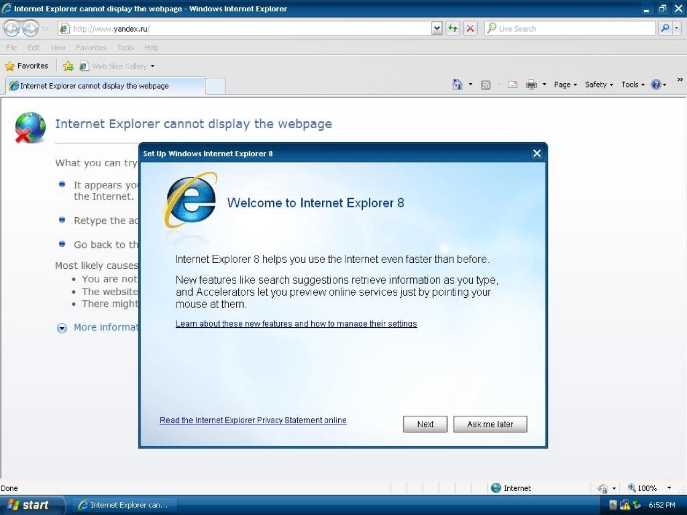Viewport: 687px width, 515px height.
Task: Click the red Stop loading icon
Action: click(x=470, y=28)
